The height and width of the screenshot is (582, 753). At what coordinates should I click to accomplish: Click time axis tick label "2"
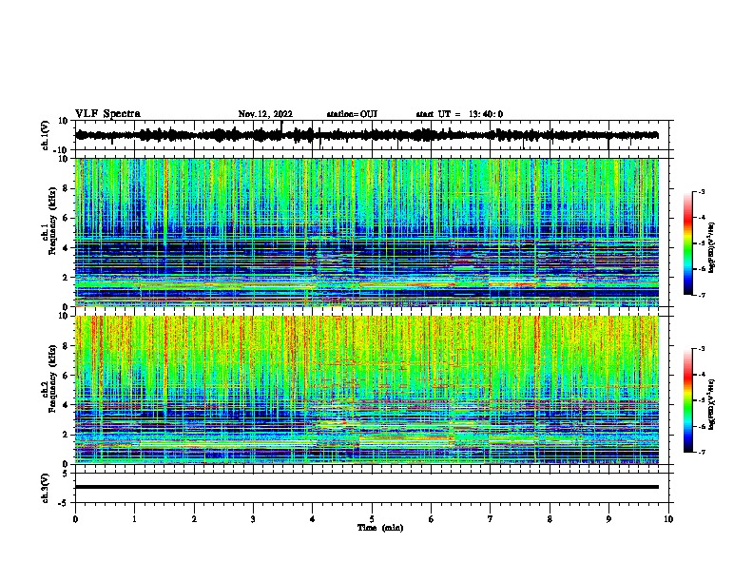194,519
